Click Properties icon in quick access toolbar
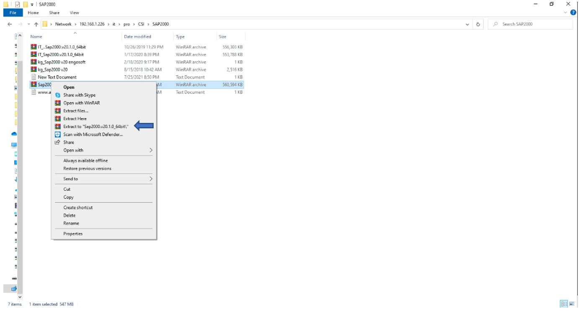Viewport: 579px width, 311px height. pyautogui.click(x=18, y=4)
